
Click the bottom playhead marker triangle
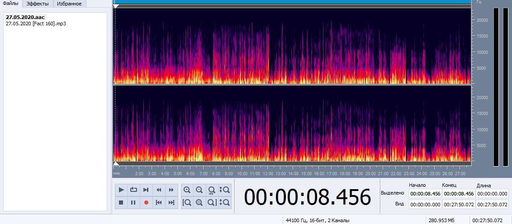coord(116,163)
